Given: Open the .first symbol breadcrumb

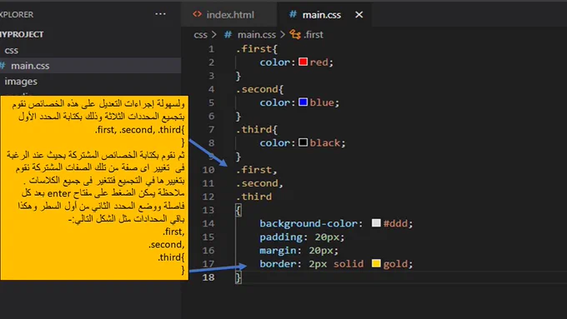Looking at the screenshot, I should (x=314, y=35).
